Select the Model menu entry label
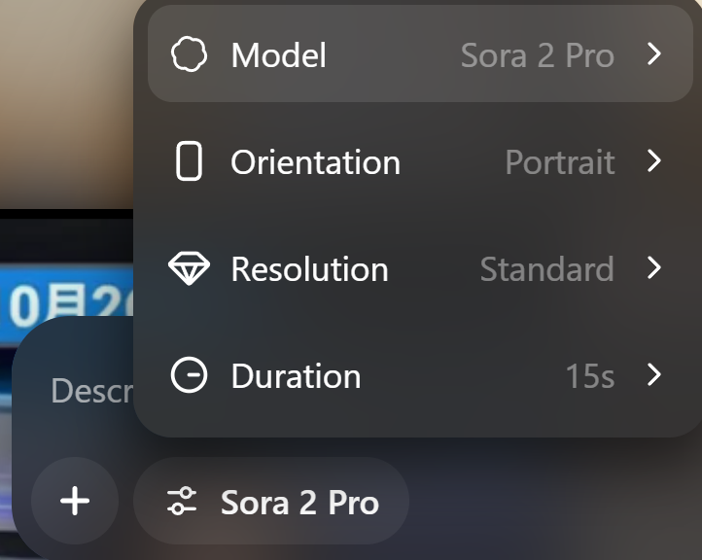This screenshot has height=560, width=702. coord(278,54)
